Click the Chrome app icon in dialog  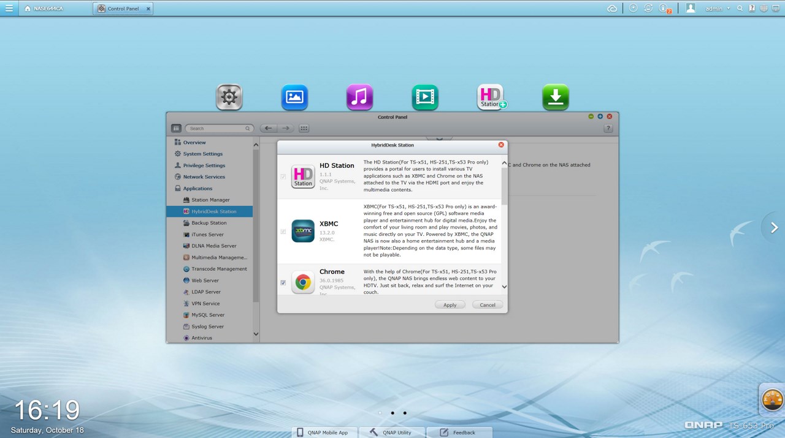pyautogui.click(x=303, y=282)
